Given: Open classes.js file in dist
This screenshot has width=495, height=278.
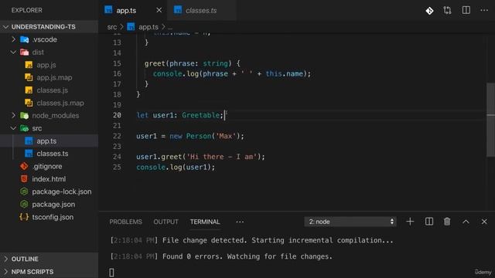Looking at the screenshot, I should coord(52,90).
